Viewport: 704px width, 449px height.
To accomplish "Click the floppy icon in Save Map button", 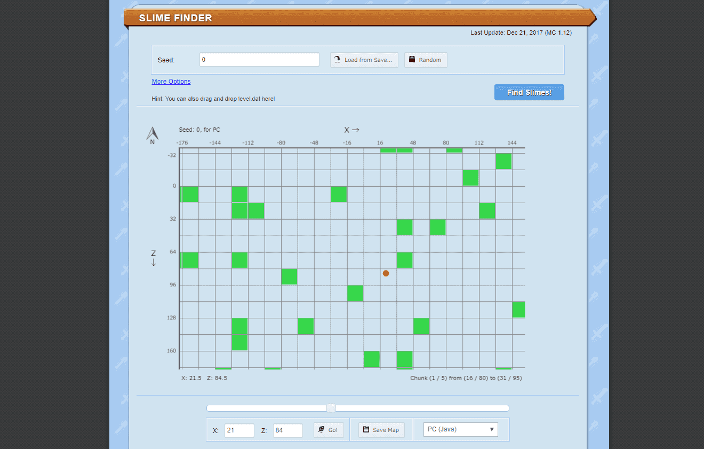I will pyautogui.click(x=366, y=430).
